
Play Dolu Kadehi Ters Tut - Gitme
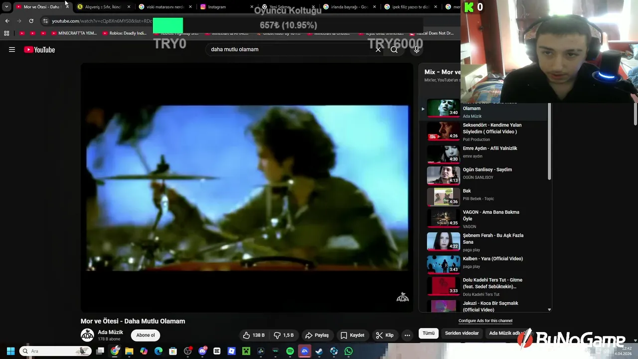(x=483, y=287)
